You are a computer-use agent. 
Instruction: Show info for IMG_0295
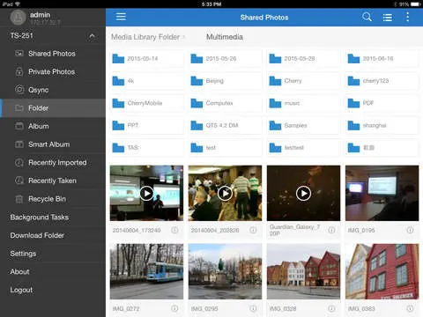tap(253, 308)
